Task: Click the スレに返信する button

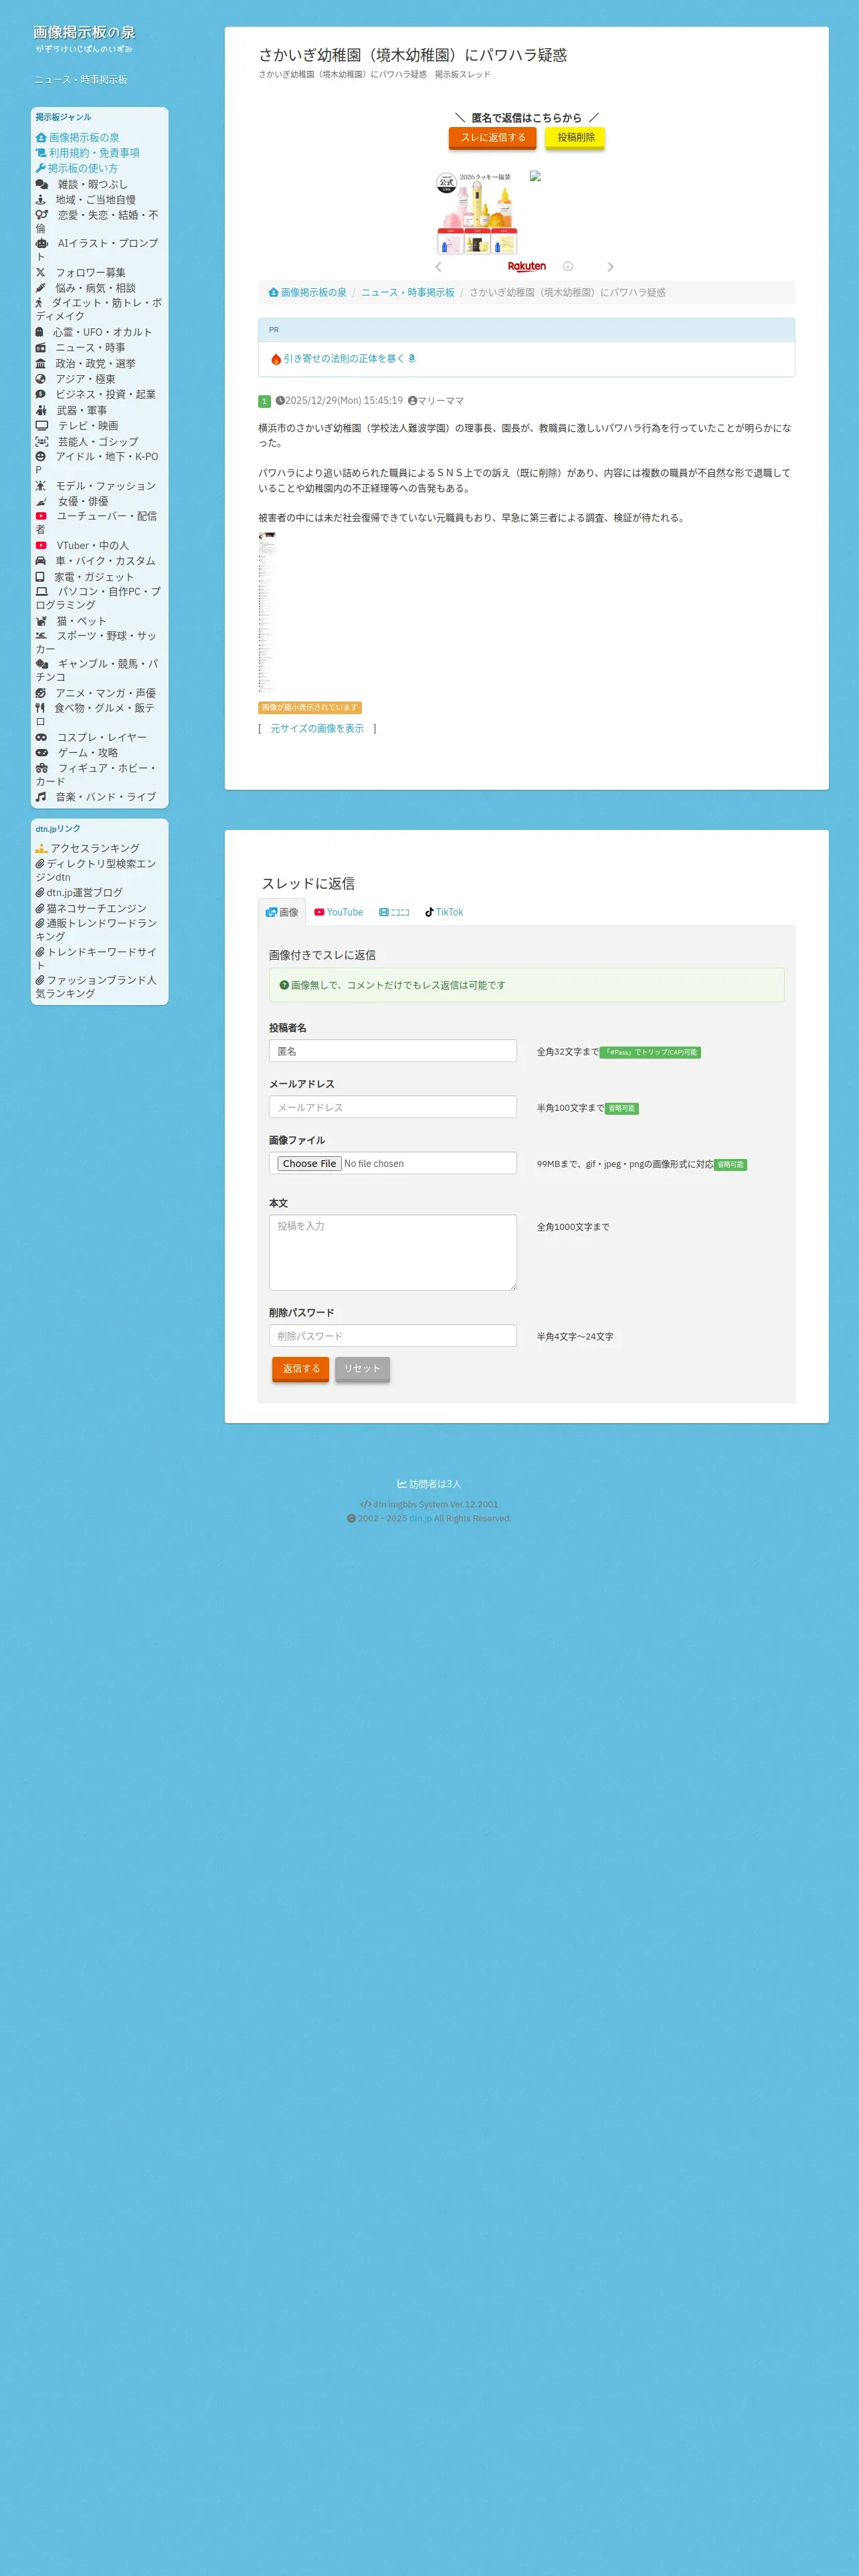Action: [x=493, y=138]
